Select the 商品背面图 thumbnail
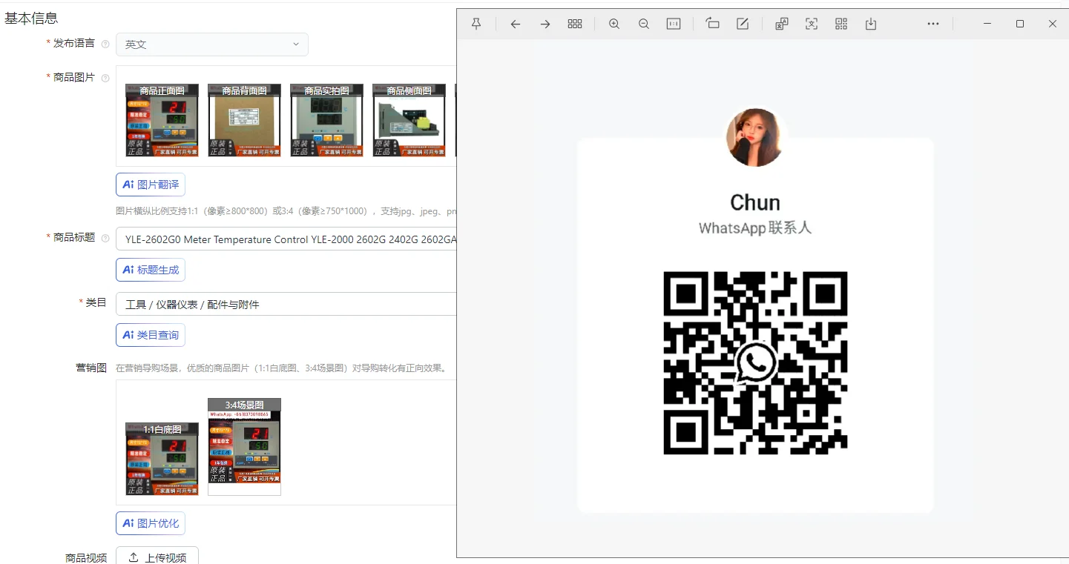 245,120
